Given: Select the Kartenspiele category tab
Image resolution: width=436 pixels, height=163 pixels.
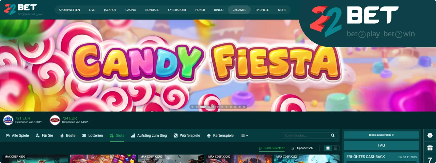Looking at the screenshot, I should point(220,135).
